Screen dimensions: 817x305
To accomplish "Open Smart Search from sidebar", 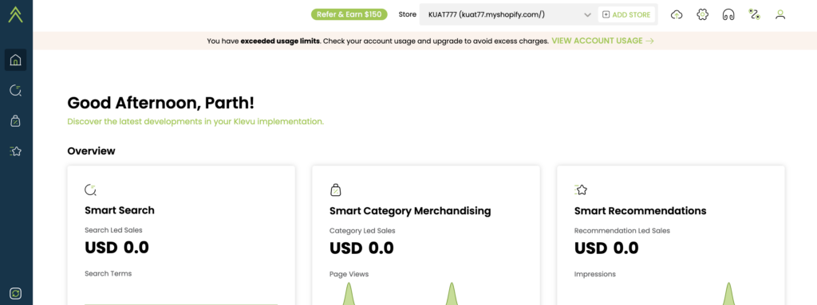I will tap(16, 91).
